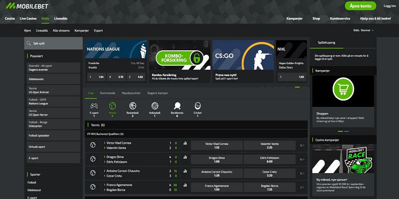This screenshot has width=399, height=199.
Task: Collapse the Tennis (6) section header
Action: [x=196, y=125]
